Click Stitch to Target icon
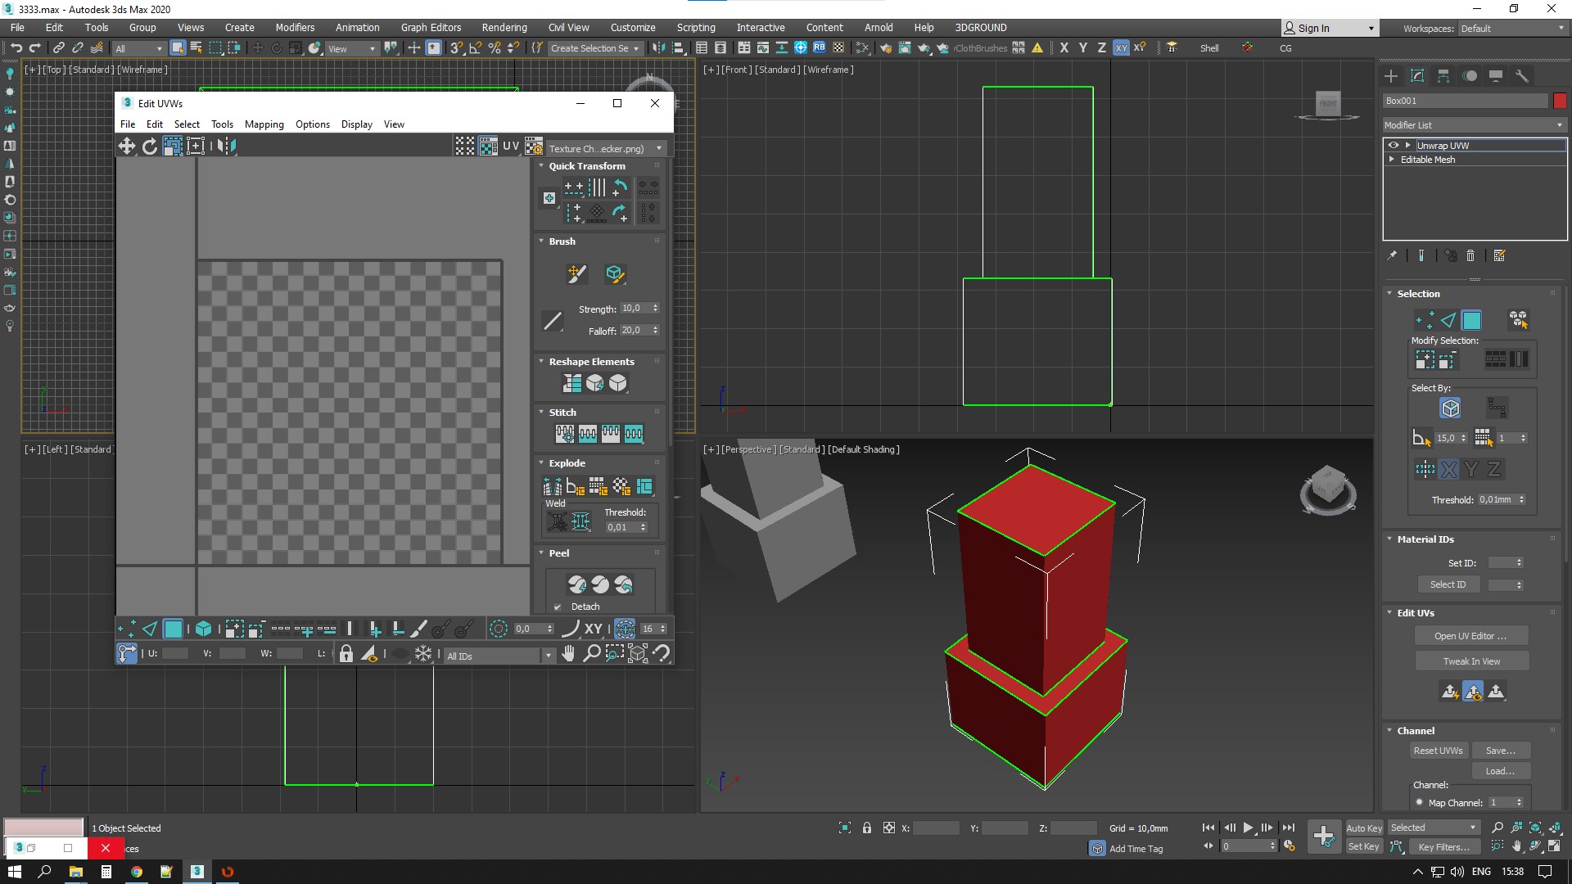The width and height of the screenshot is (1572, 884). [565, 434]
